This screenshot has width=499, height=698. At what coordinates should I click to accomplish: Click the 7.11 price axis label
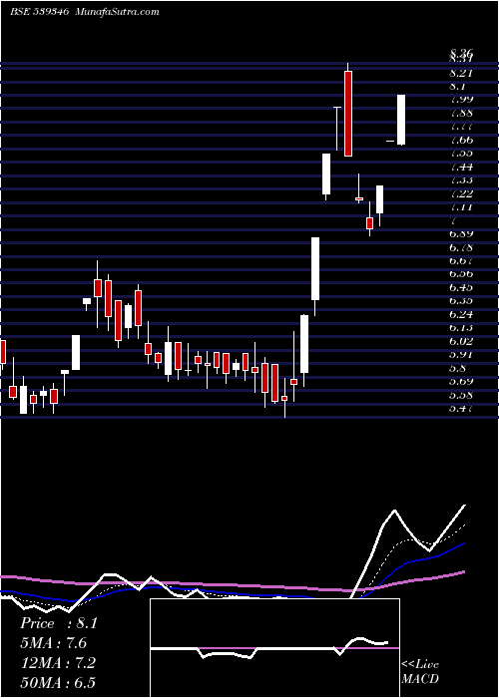pos(461,207)
